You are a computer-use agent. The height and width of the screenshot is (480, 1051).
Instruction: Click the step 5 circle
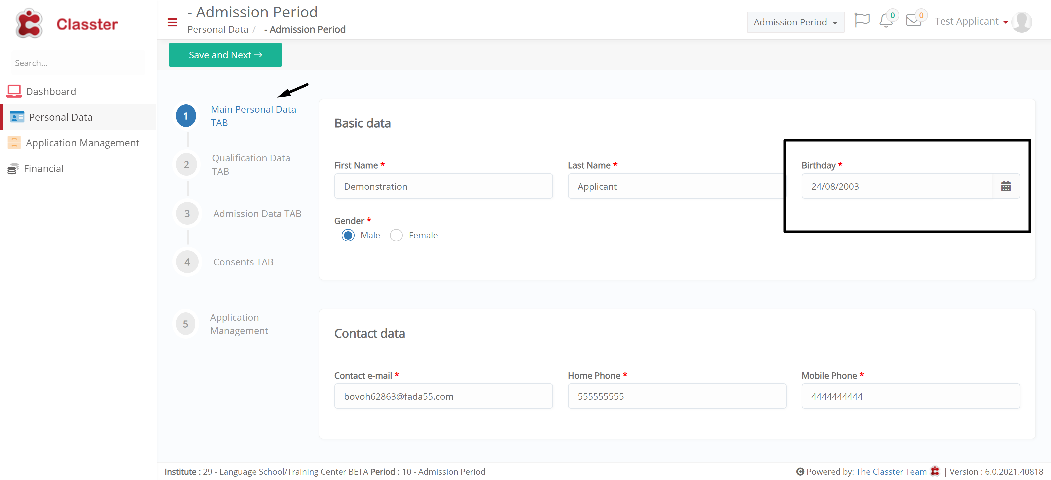tap(186, 324)
